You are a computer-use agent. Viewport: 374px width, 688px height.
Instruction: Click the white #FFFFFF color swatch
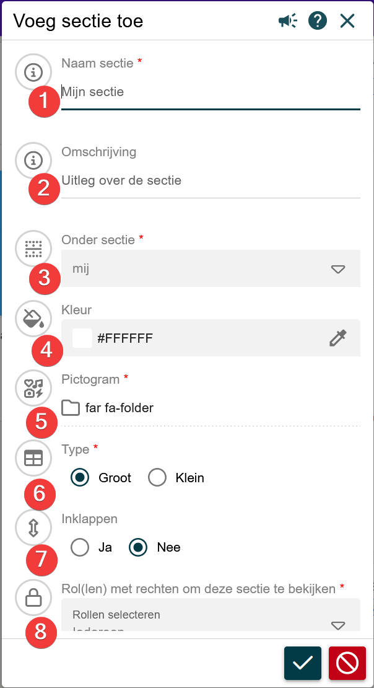click(82, 338)
